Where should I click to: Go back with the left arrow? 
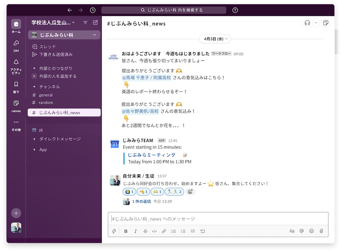coord(70,10)
